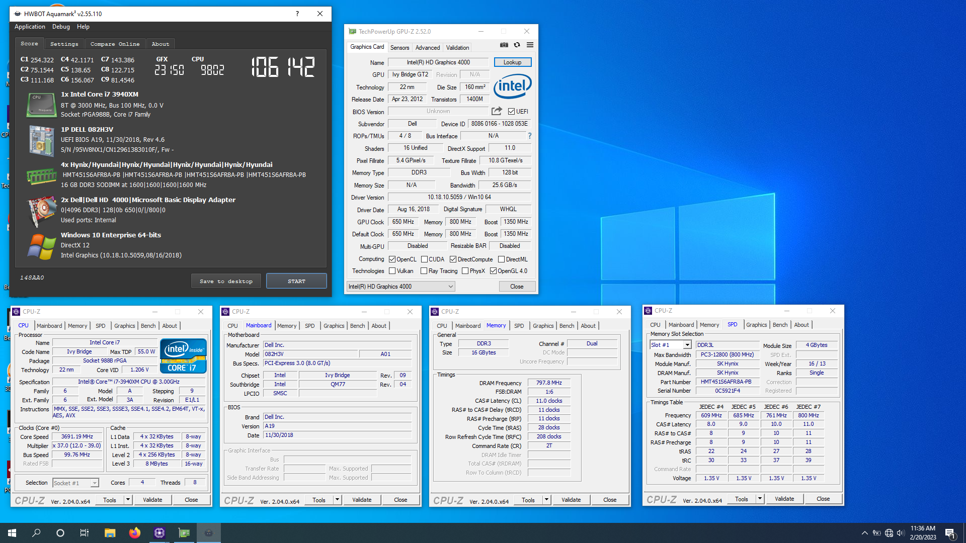Click the network globe tray icon
This screenshot has height=543, width=966.
click(x=889, y=533)
